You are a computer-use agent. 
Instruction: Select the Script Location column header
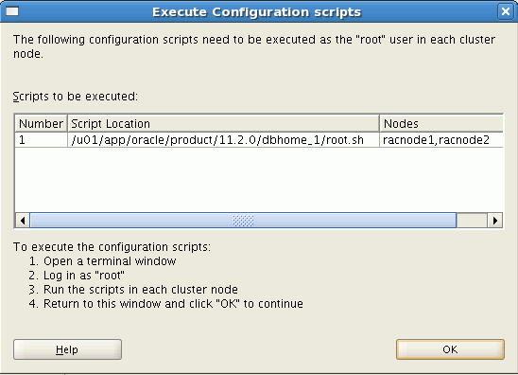[223, 123]
